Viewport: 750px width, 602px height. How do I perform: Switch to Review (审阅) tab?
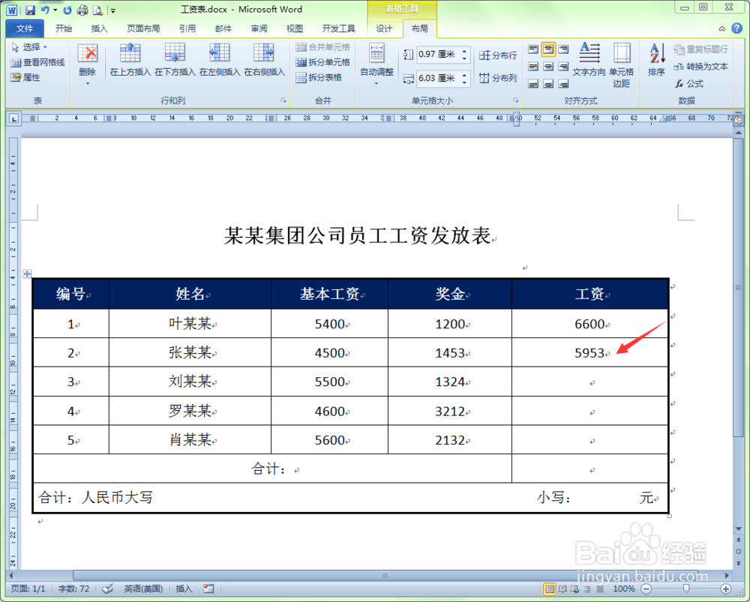(x=259, y=28)
